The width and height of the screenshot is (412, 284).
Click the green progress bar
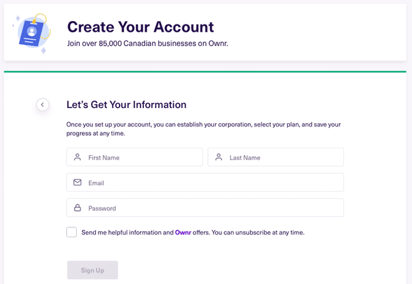205,72
